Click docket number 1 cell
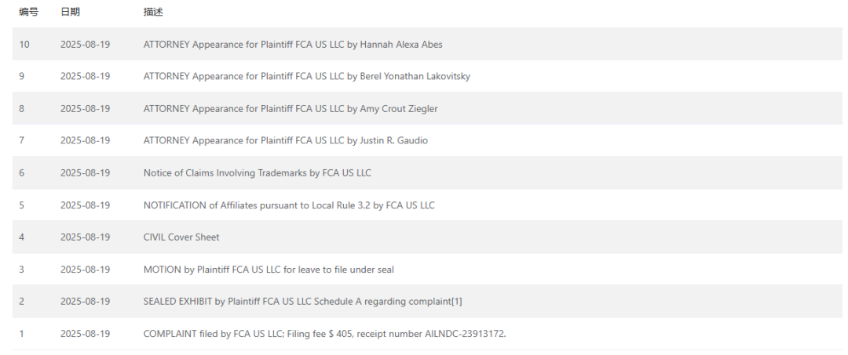This screenshot has width=848, height=355. click(x=22, y=334)
